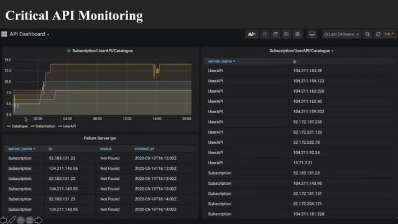398x224 pixels.
Task: Open dashboard settings gear icon
Action: pos(297,34)
